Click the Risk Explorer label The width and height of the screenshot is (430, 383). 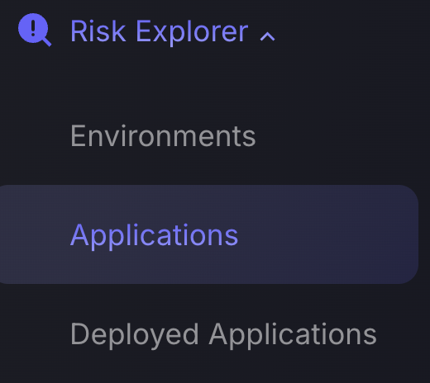pyautogui.click(x=160, y=32)
